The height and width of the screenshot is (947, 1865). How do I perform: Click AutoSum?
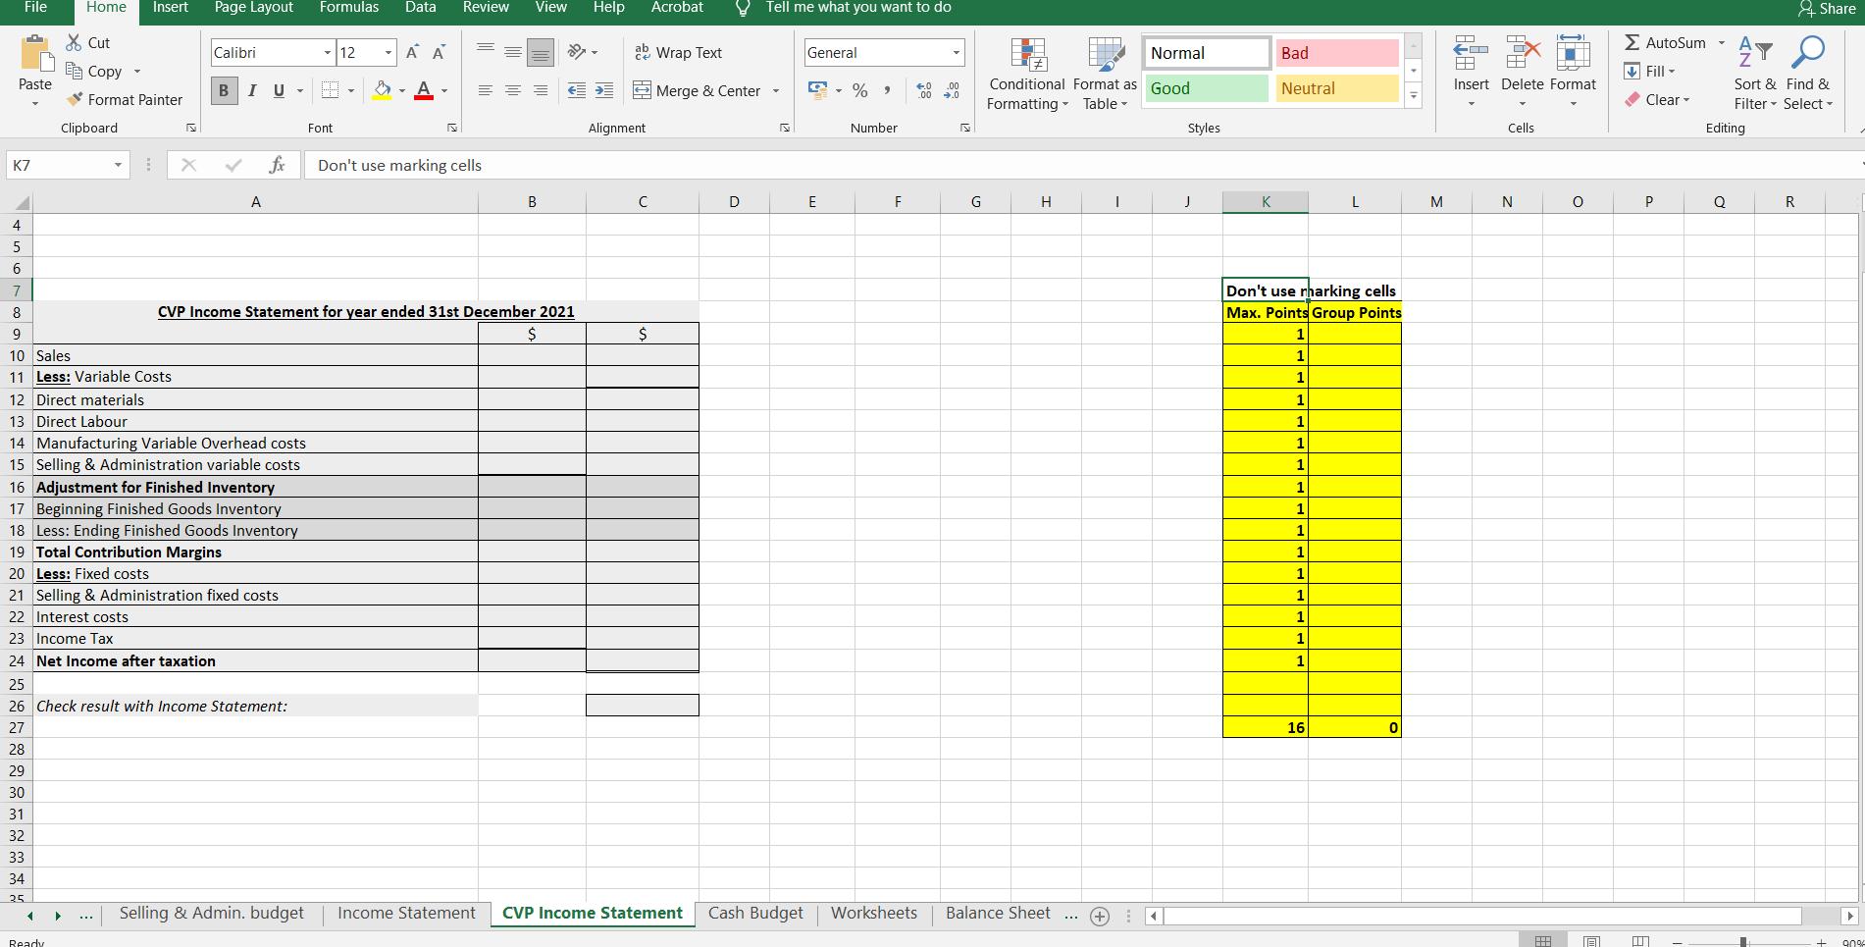tap(1666, 42)
